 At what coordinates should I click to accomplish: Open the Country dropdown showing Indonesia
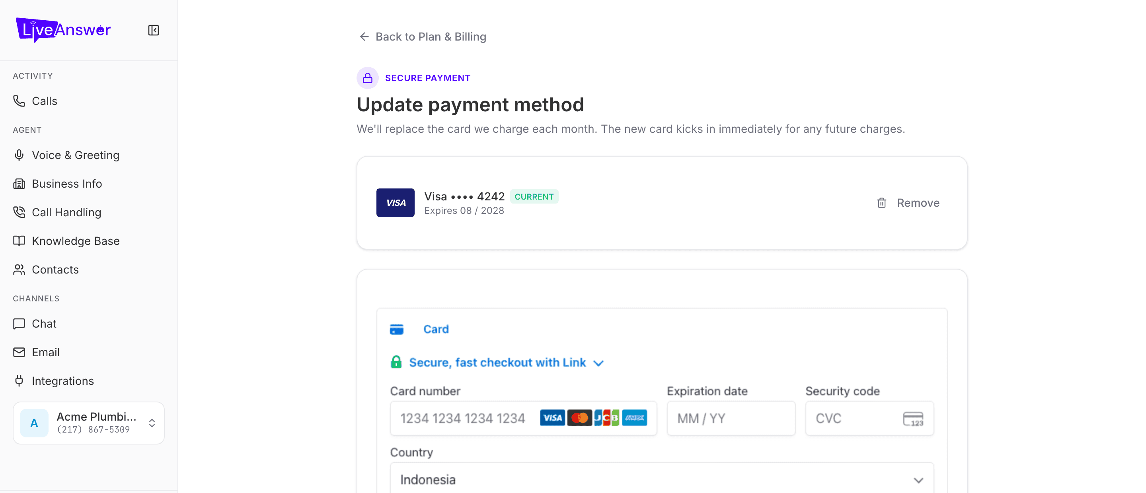662,479
